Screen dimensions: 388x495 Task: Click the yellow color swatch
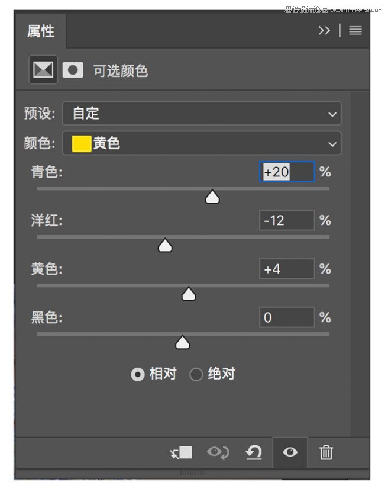[x=82, y=144]
